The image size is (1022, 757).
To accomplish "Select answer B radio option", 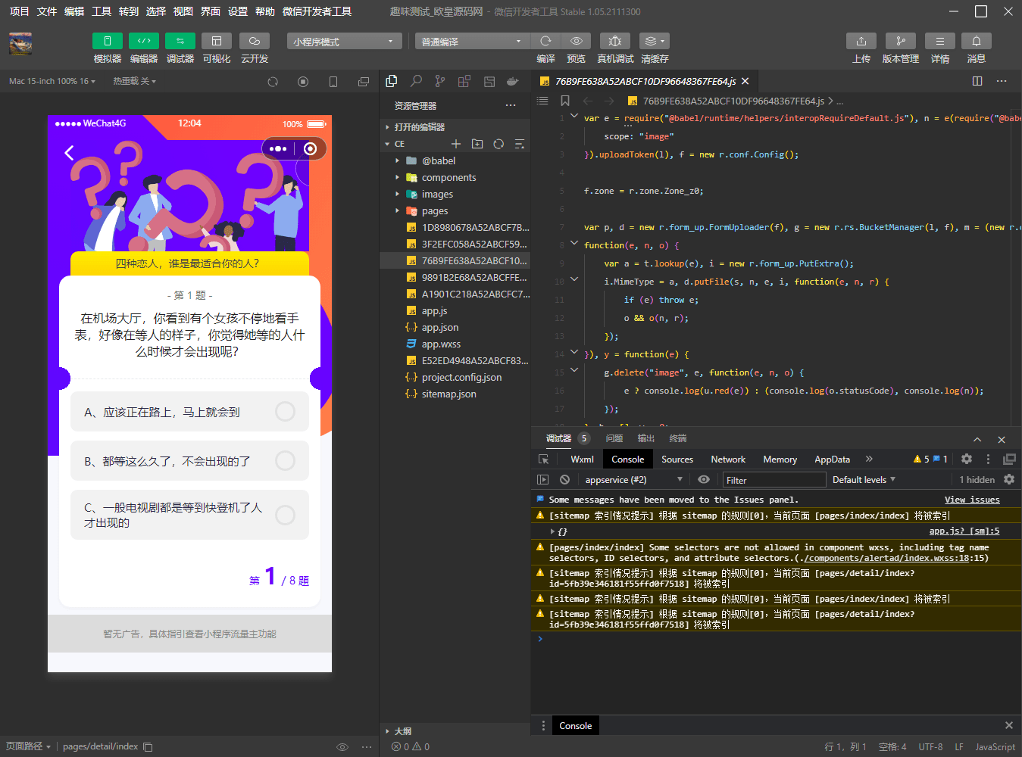I will tap(285, 460).
